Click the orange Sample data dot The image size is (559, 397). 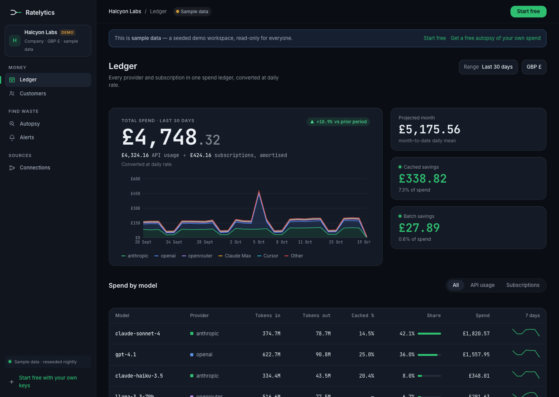point(177,12)
